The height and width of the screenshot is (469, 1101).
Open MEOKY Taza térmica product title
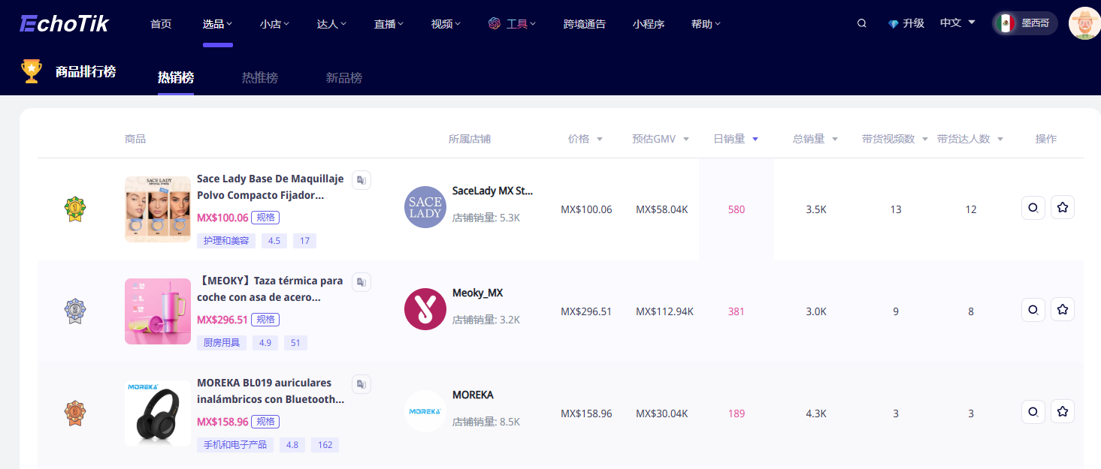[270, 289]
